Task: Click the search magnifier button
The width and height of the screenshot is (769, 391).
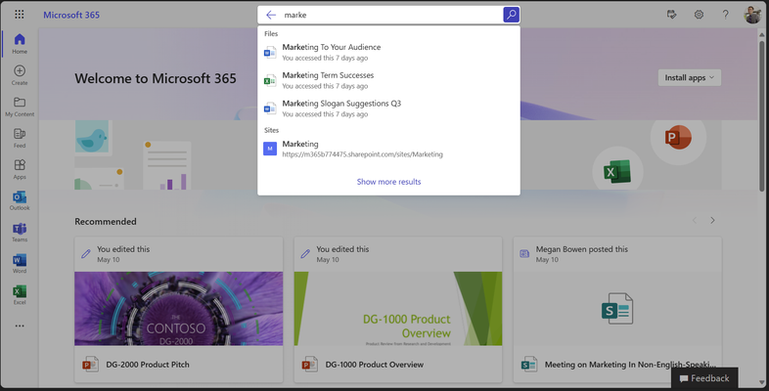Action: coord(511,15)
